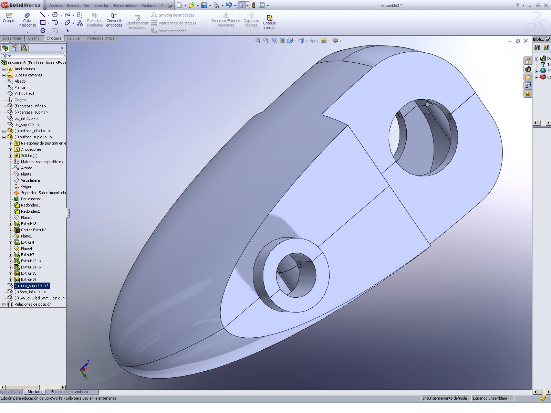Open the PropertyManager tab
The image size is (551, 413).
14,48
